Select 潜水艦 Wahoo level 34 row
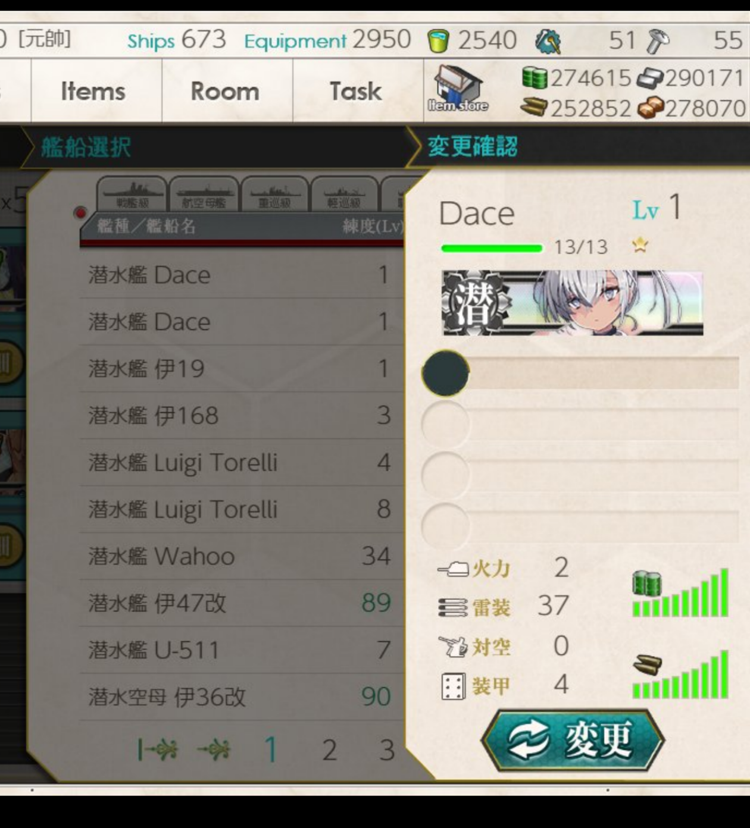750x828 pixels. (242, 557)
